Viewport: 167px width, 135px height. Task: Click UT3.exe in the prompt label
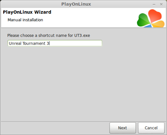click(x=82, y=36)
